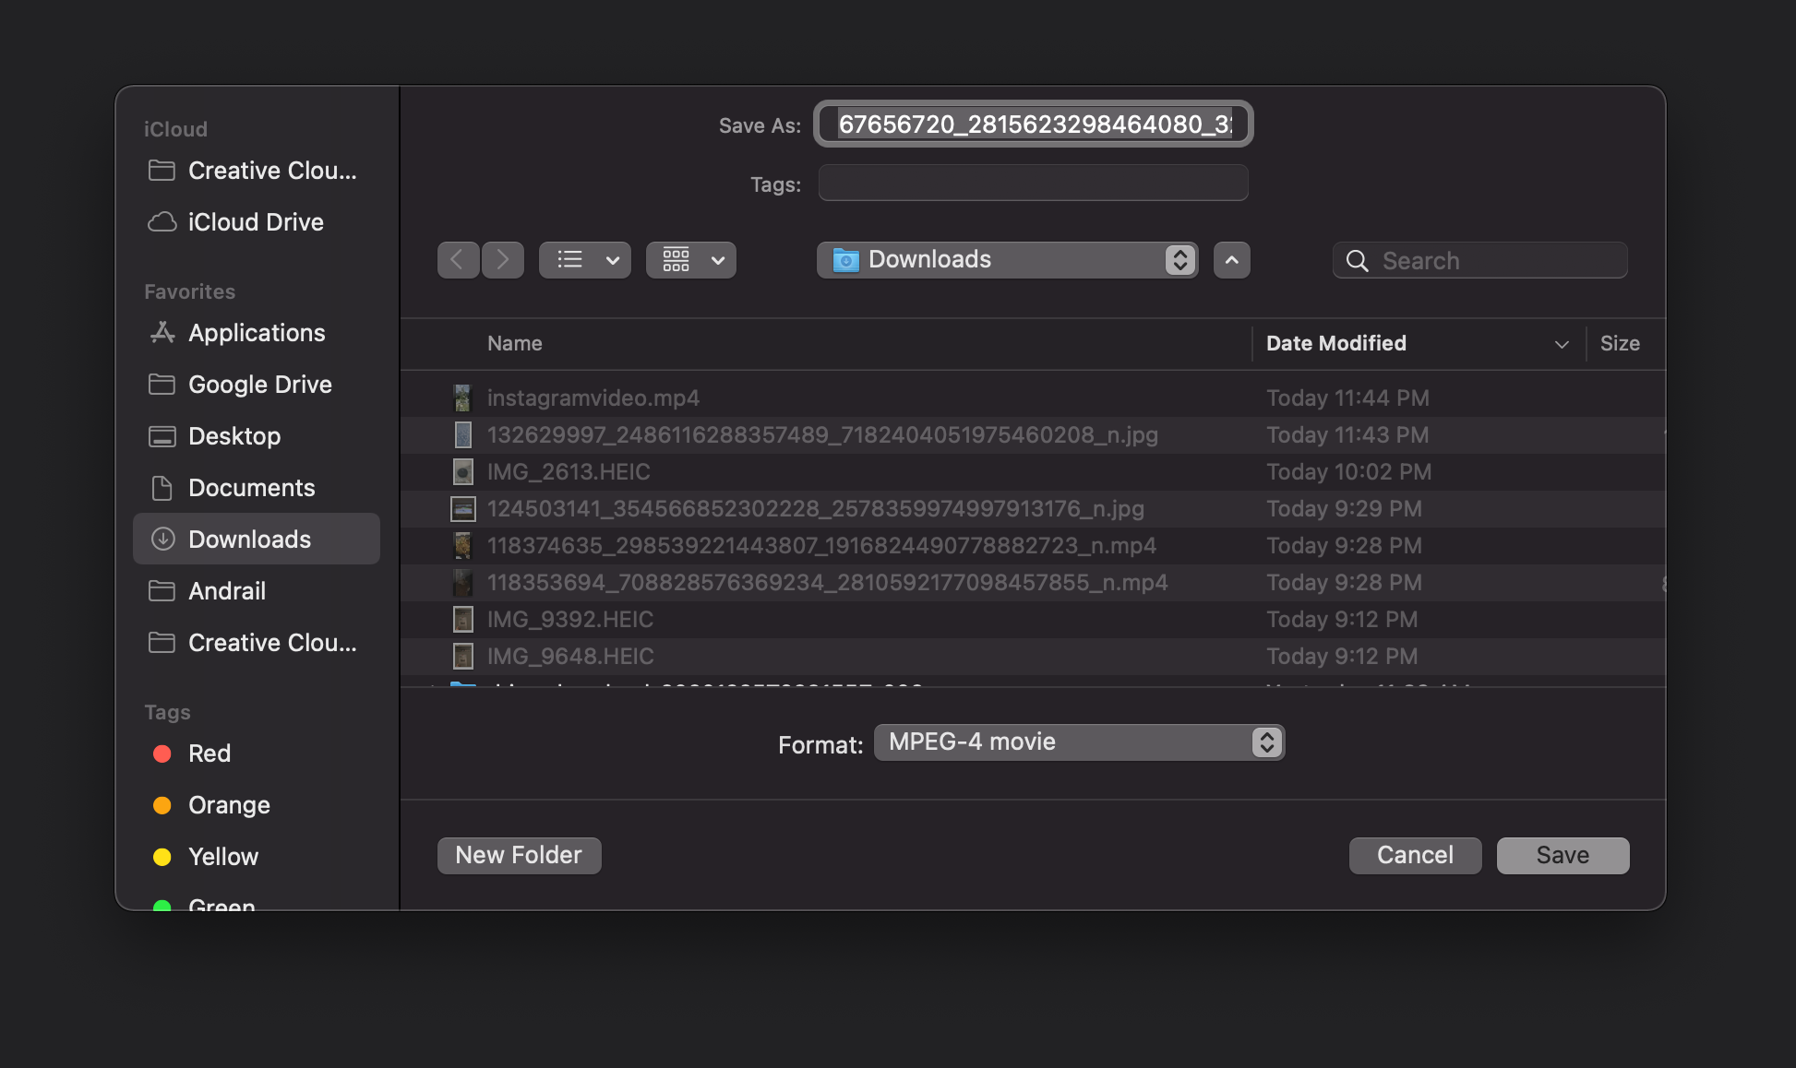Open iCloud Drive from the sidebar
The width and height of the screenshot is (1796, 1068).
click(255, 222)
